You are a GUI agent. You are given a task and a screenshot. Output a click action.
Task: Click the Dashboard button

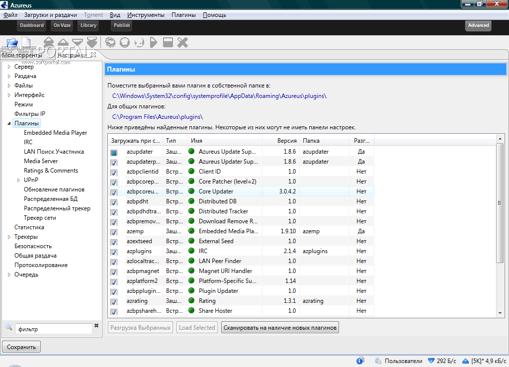coord(31,25)
